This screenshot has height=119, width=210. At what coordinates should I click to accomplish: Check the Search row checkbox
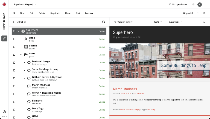14,47
